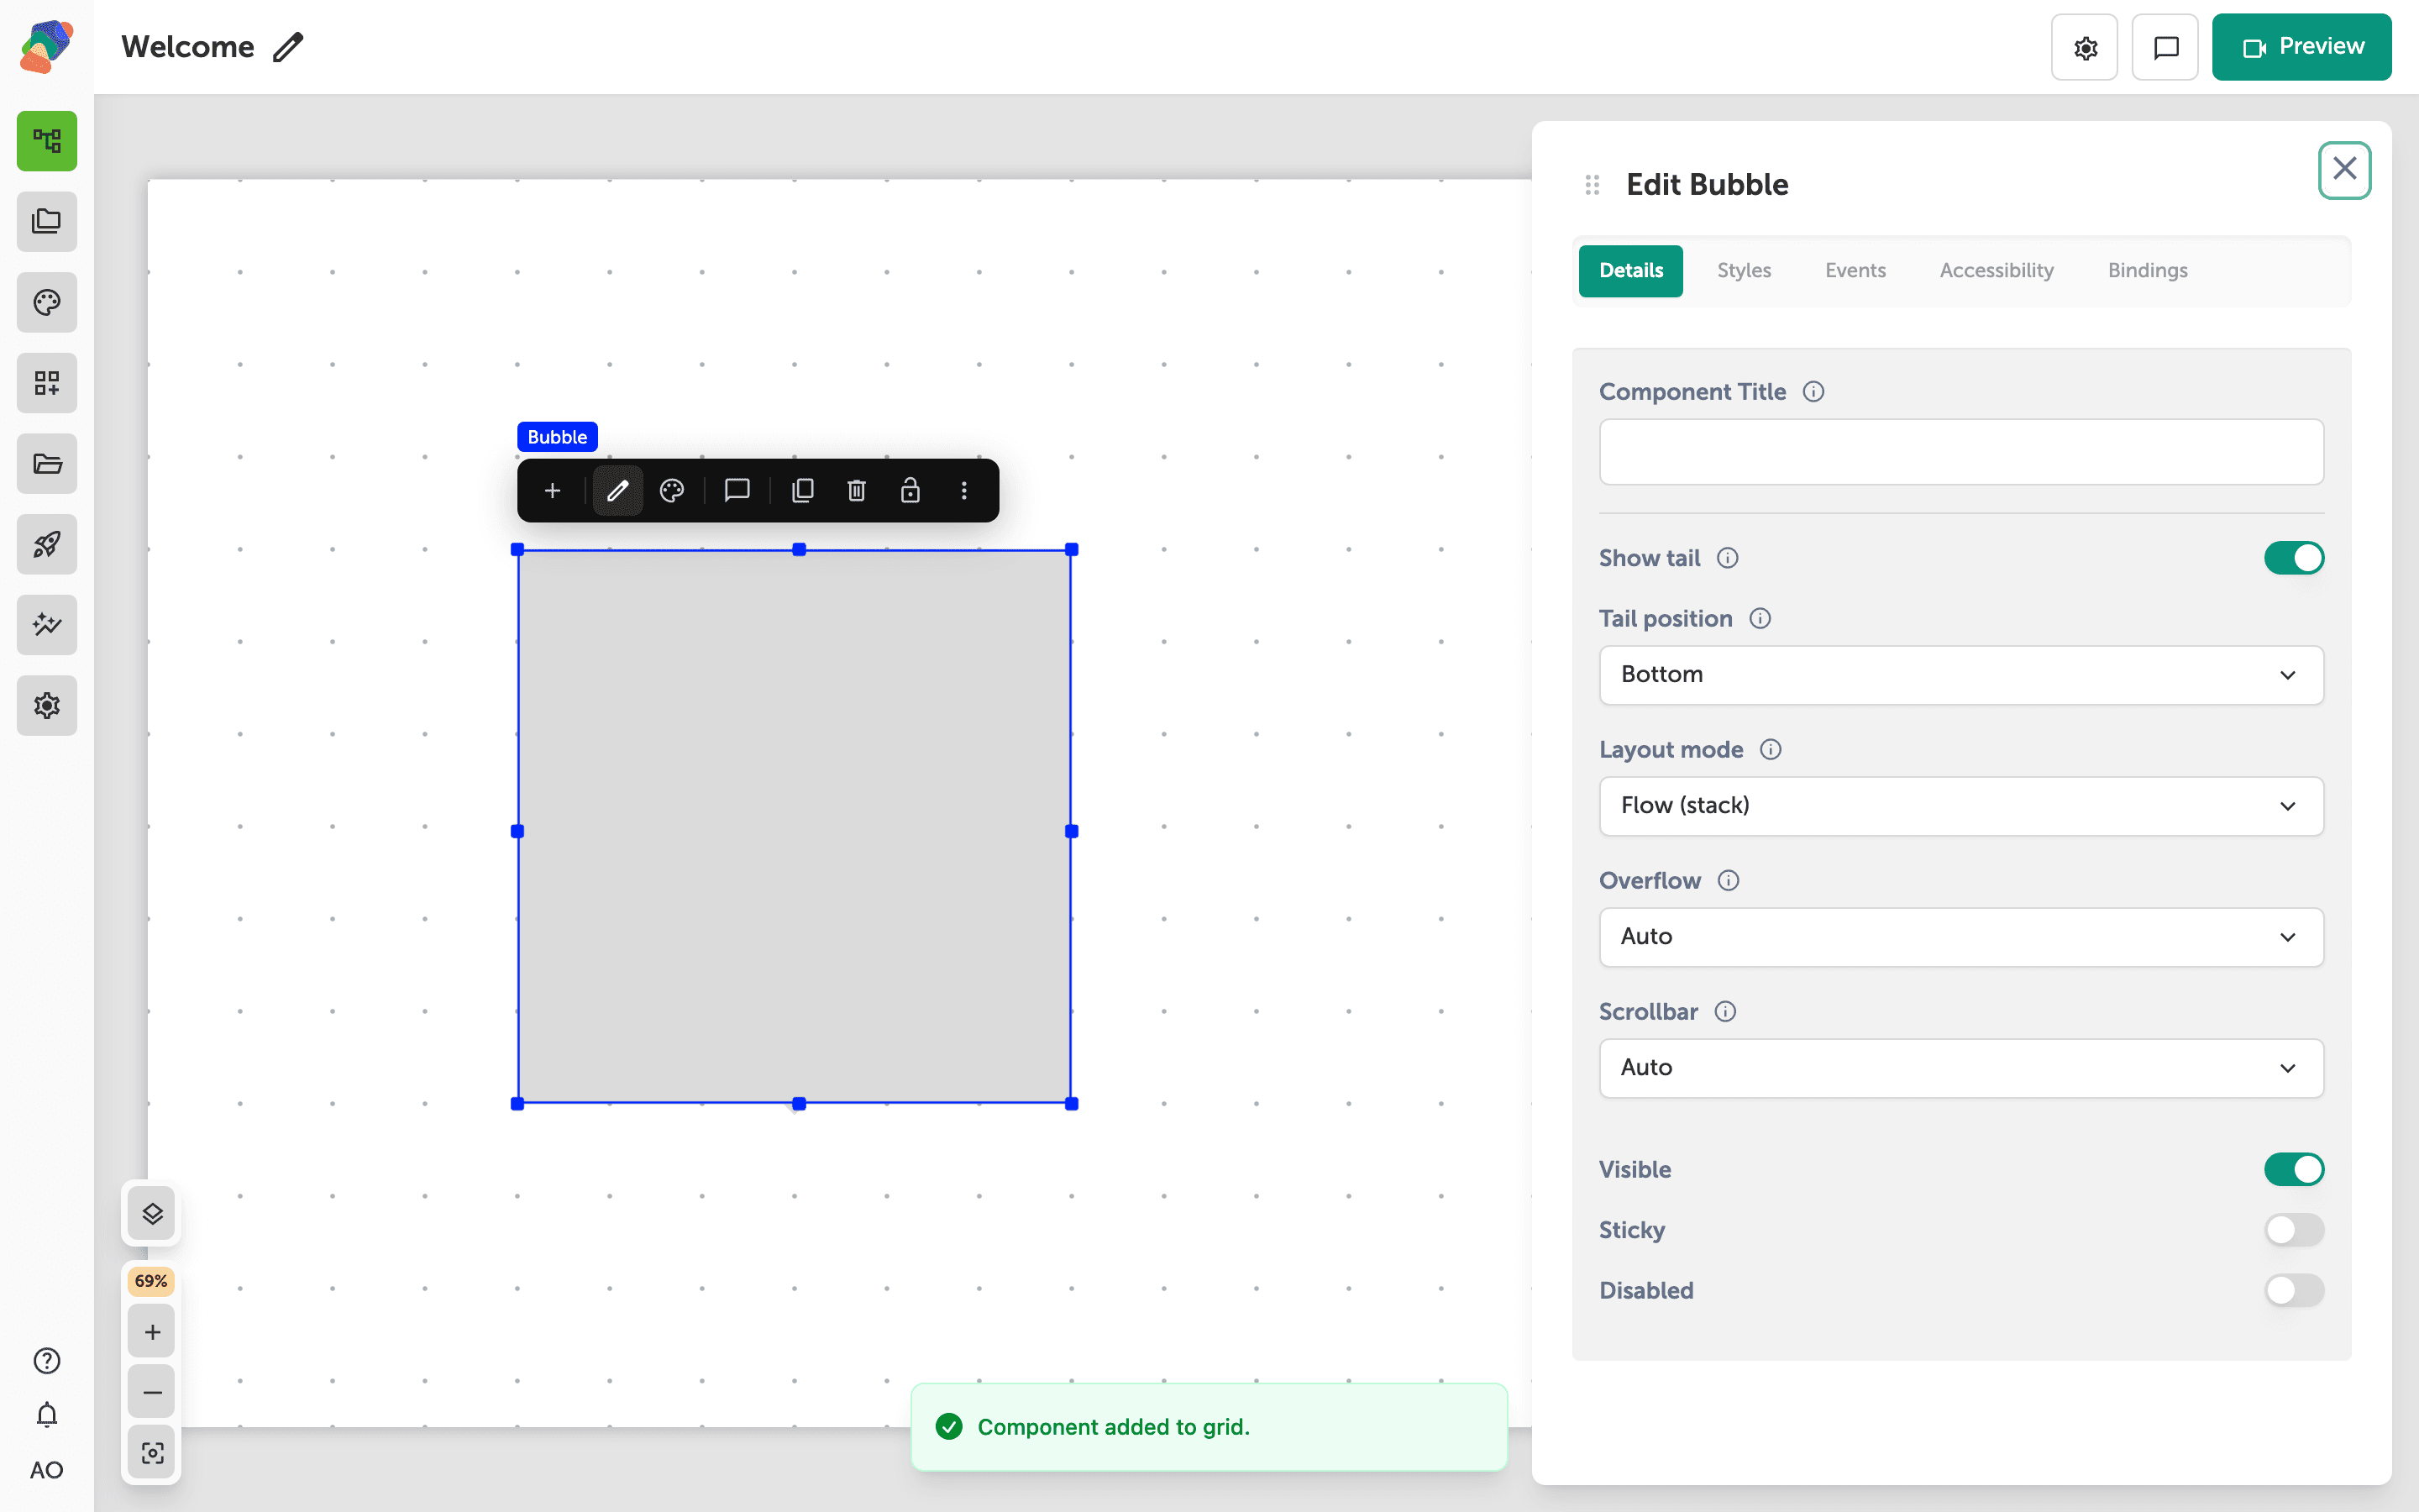This screenshot has width=2419, height=1512.
Task: Open the help question mark icon
Action: coord(47,1361)
